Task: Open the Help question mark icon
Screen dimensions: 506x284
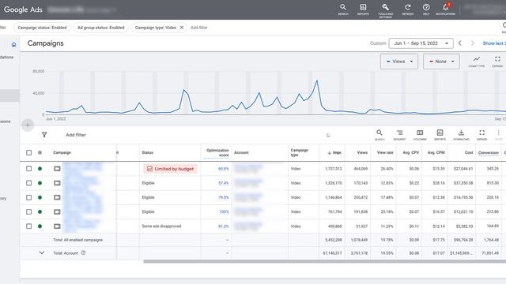Action: click(426, 9)
